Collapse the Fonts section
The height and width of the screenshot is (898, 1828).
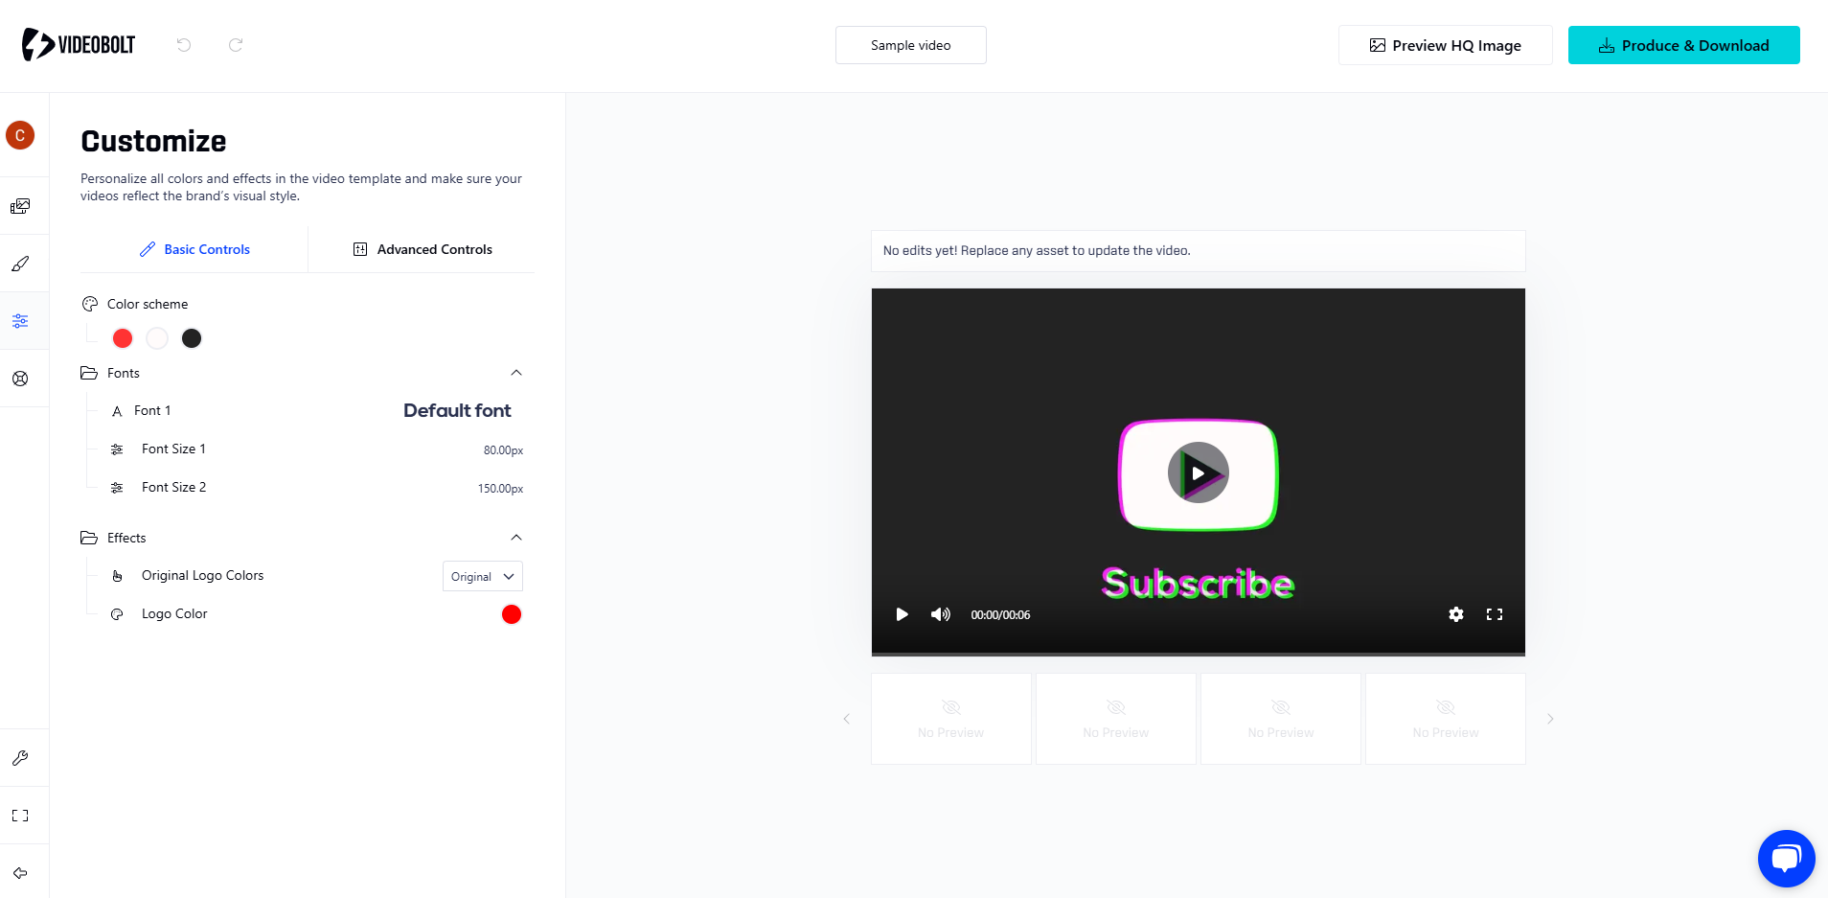(516, 373)
